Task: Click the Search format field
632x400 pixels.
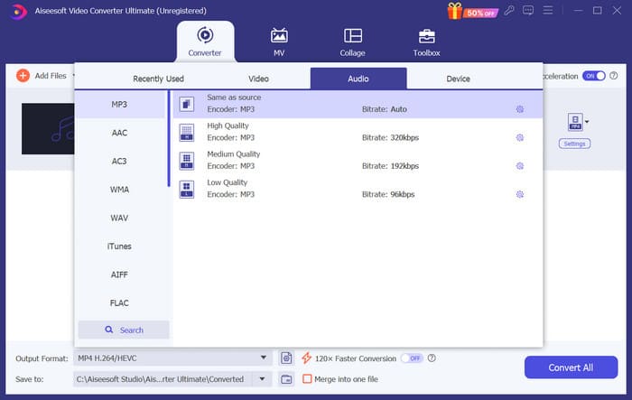Action: tap(124, 330)
